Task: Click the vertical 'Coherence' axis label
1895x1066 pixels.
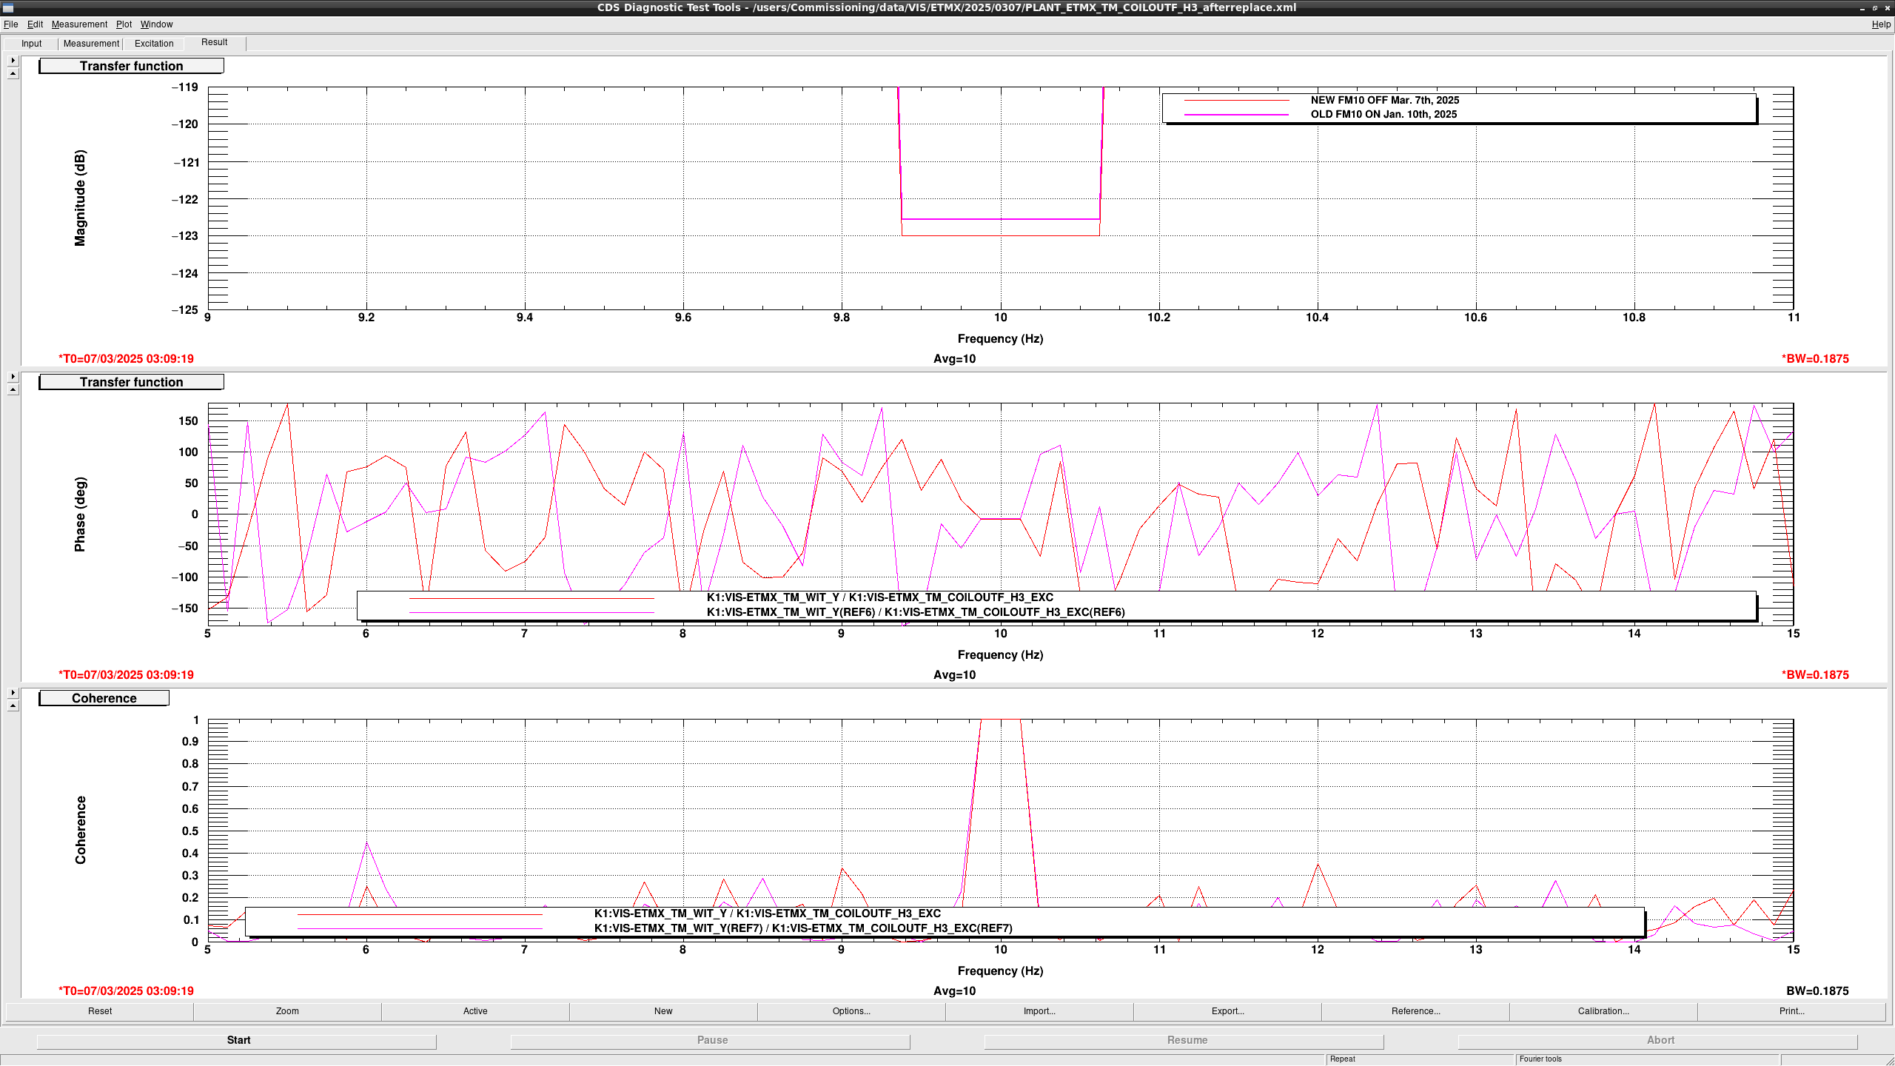Action: click(x=80, y=830)
